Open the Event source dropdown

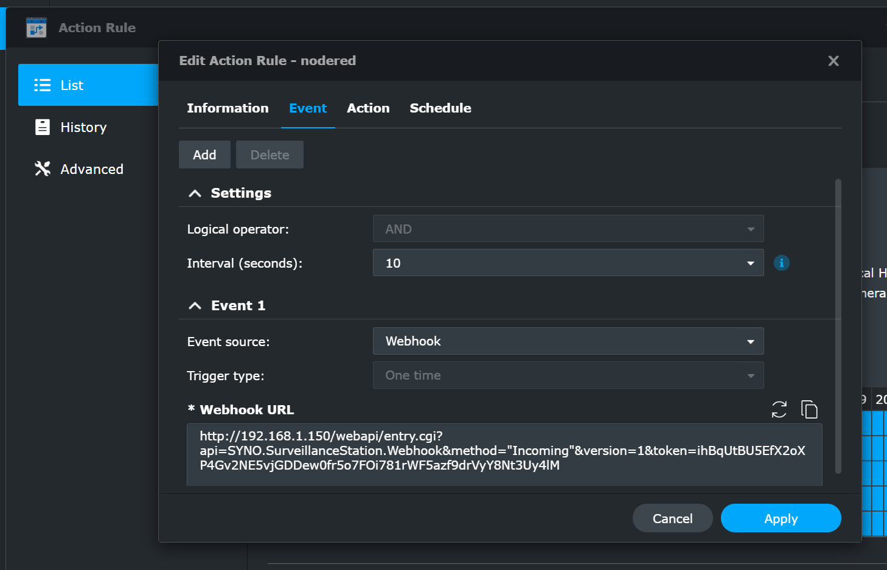point(568,341)
